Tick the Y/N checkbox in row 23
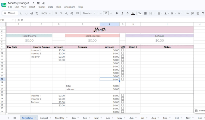 [x=122, y=95]
